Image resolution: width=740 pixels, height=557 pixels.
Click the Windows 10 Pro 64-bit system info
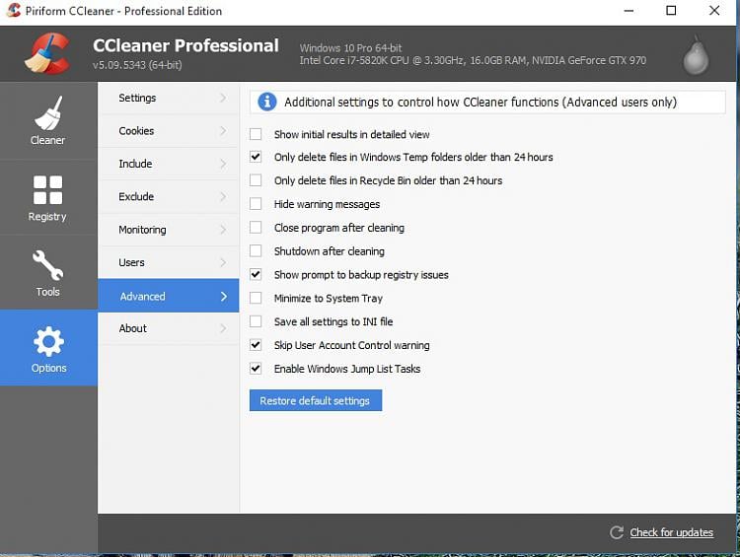point(350,47)
